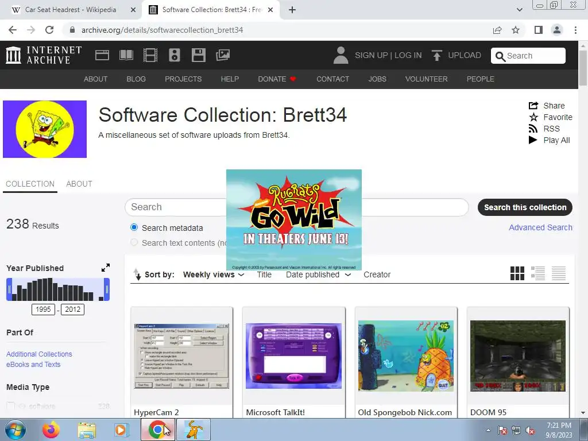This screenshot has width=588, height=441.
Task: Grab the right year range slider handle
Action: (107, 289)
